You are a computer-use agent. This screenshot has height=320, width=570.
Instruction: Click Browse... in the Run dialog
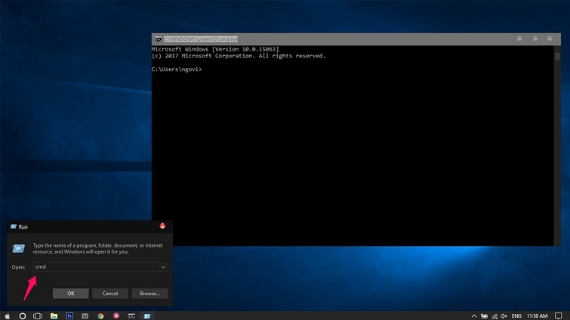(x=149, y=293)
